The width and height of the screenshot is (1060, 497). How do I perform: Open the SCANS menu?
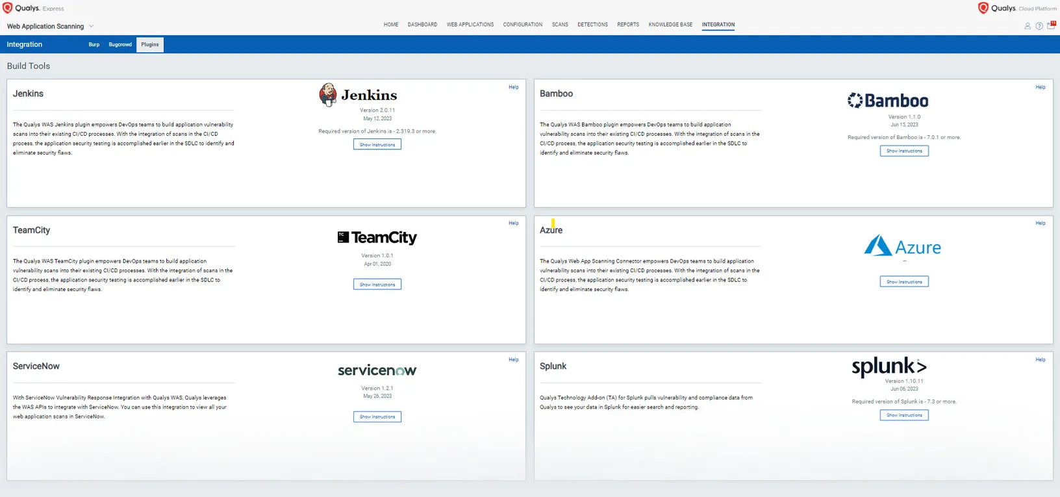(560, 25)
